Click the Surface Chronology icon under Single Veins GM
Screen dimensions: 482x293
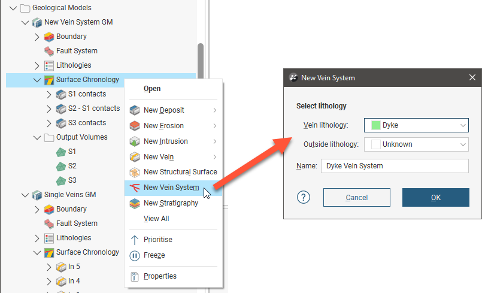click(x=49, y=253)
